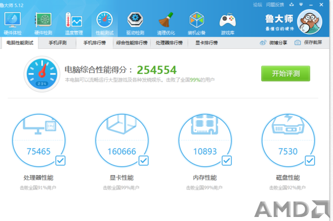The width and height of the screenshot is (333, 221).
Task: Click the disk performance circle icon
Action: tap(288, 141)
